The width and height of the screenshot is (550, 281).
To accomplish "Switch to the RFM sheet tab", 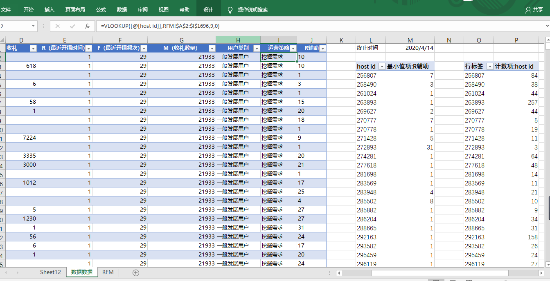I will pos(108,272).
